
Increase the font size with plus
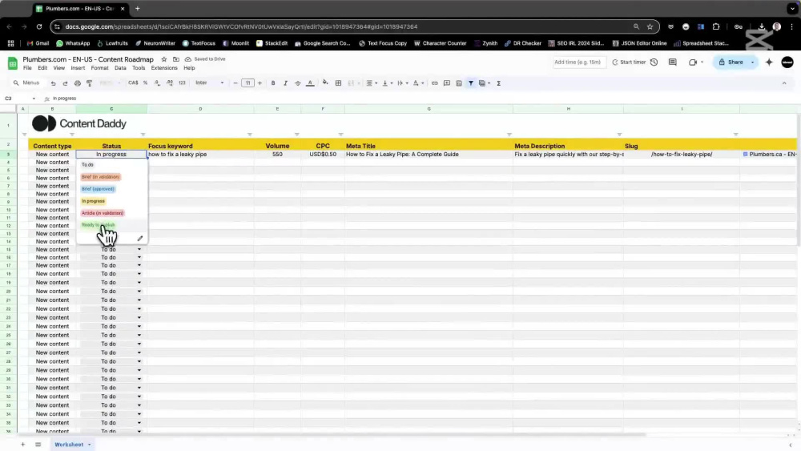coord(260,83)
